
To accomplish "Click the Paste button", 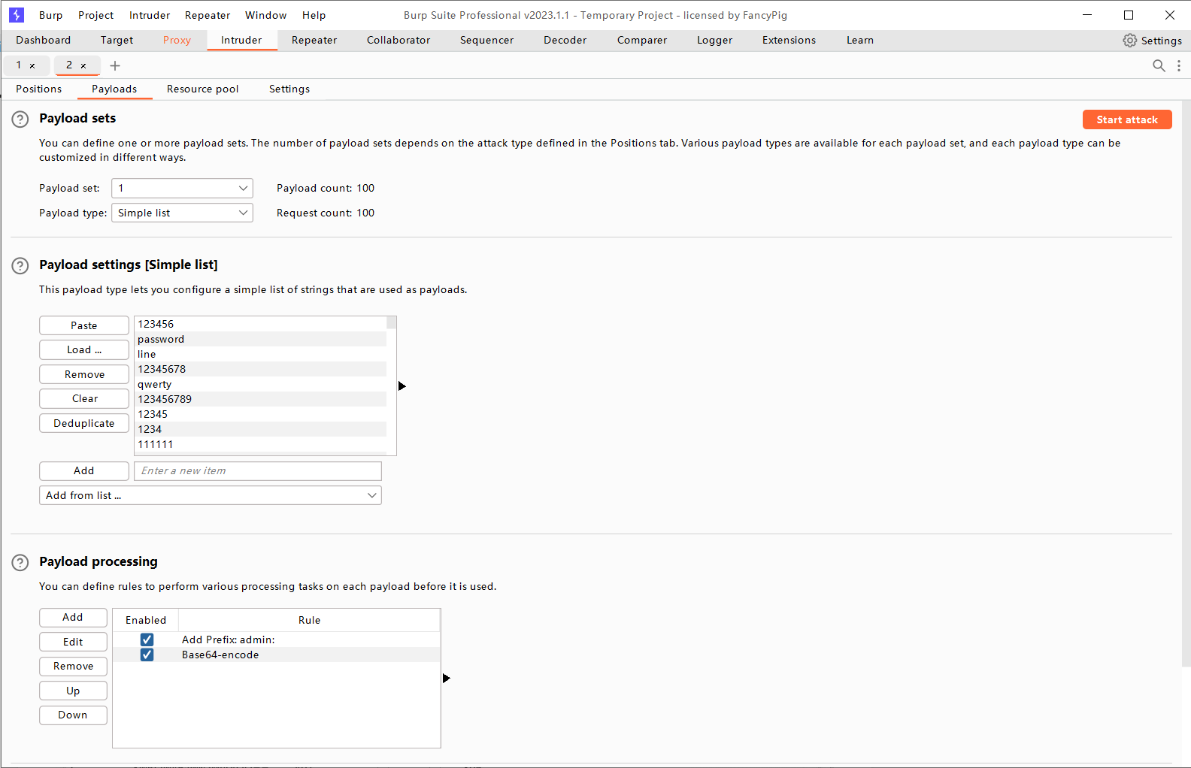I will pyautogui.click(x=84, y=325).
